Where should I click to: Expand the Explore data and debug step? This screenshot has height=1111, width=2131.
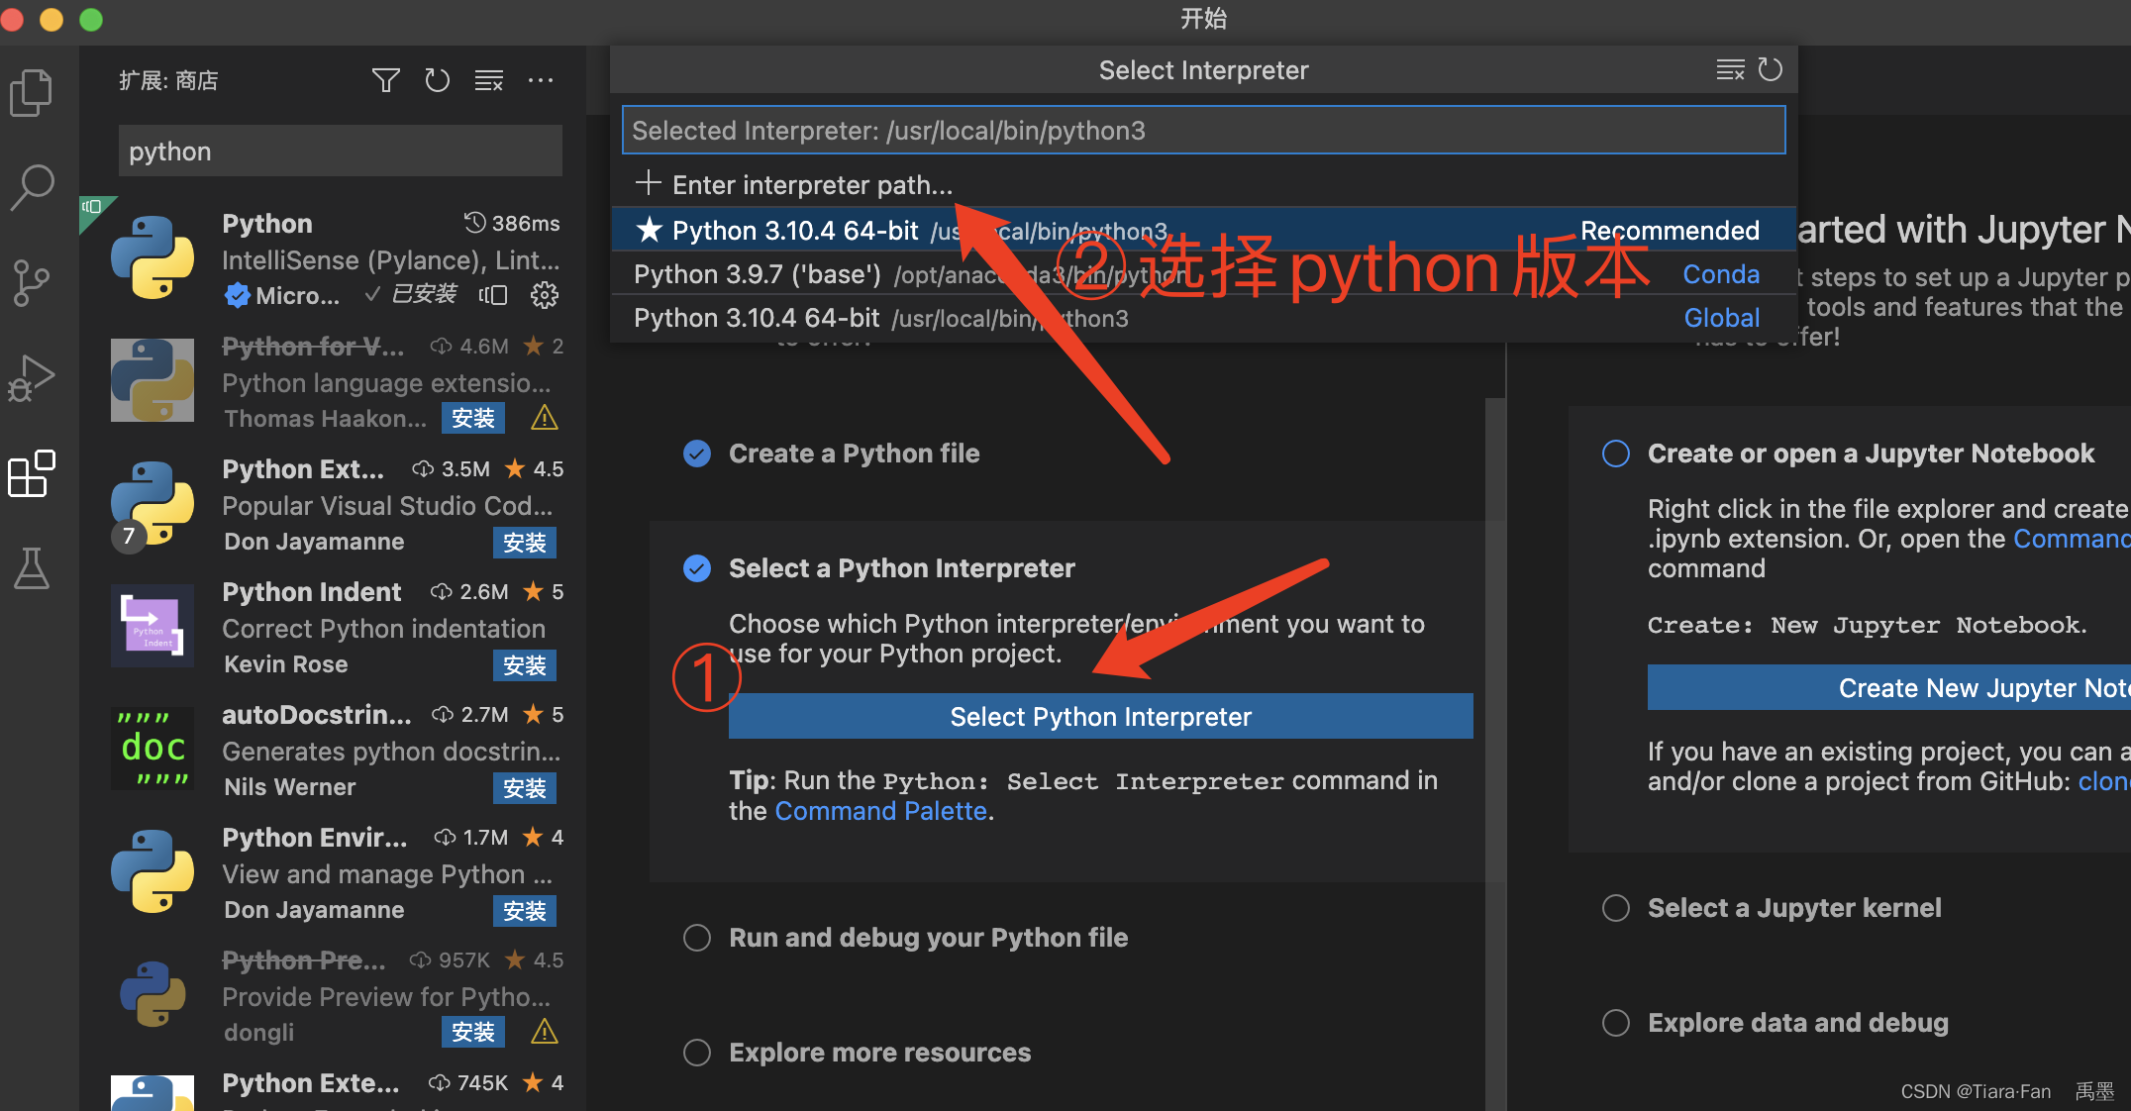[1798, 1023]
